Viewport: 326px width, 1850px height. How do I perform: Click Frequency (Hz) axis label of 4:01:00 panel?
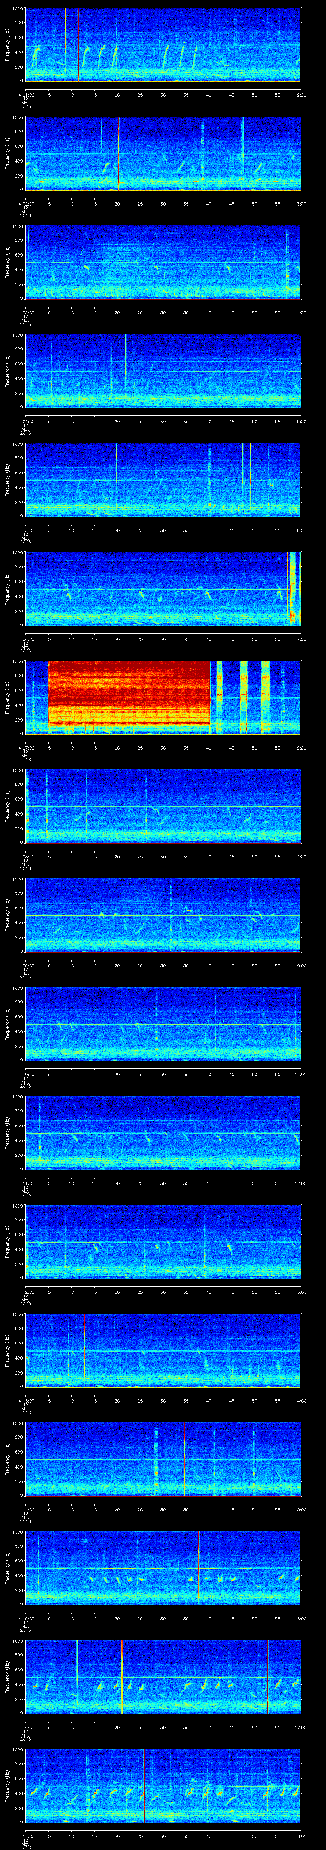point(7,45)
